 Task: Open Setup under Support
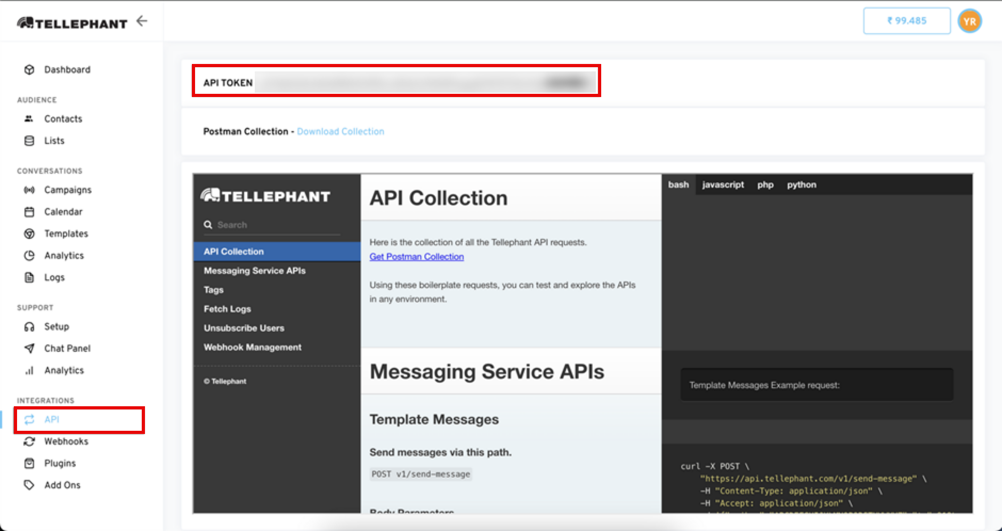(56, 326)
